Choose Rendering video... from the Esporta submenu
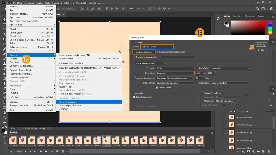 point(68,102)
